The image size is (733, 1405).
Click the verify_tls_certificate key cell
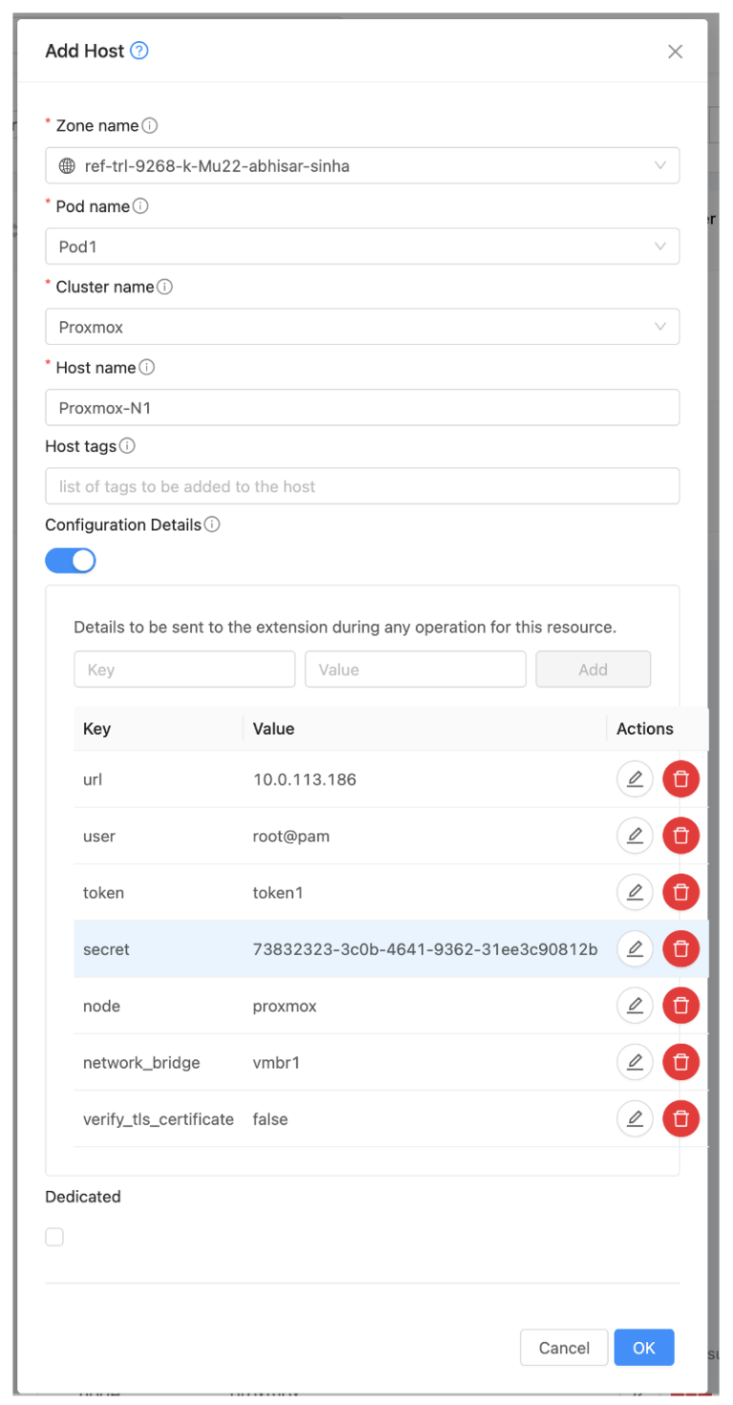158,1118
